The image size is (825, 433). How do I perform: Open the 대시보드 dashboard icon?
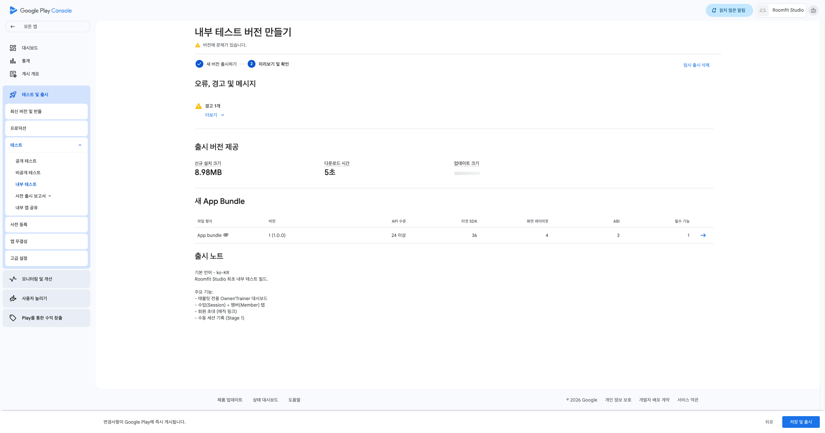13,48
